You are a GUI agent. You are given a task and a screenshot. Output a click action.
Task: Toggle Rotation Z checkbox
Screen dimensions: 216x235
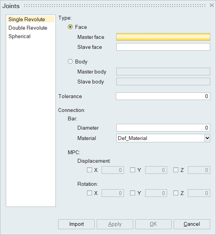(176, 193)
